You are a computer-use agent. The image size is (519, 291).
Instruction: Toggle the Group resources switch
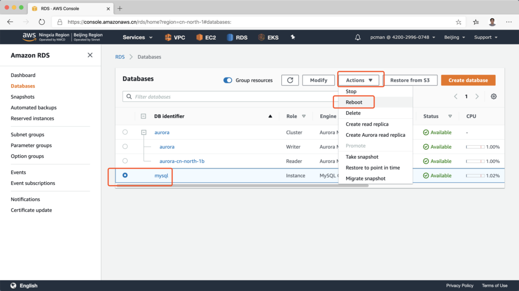(x=228, y=80)
